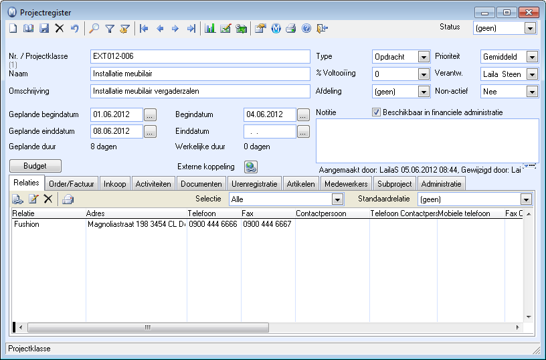Screen dimensions: 546x360
Task: Go to the last record arrow icon
Action: (x=191, y=29)
